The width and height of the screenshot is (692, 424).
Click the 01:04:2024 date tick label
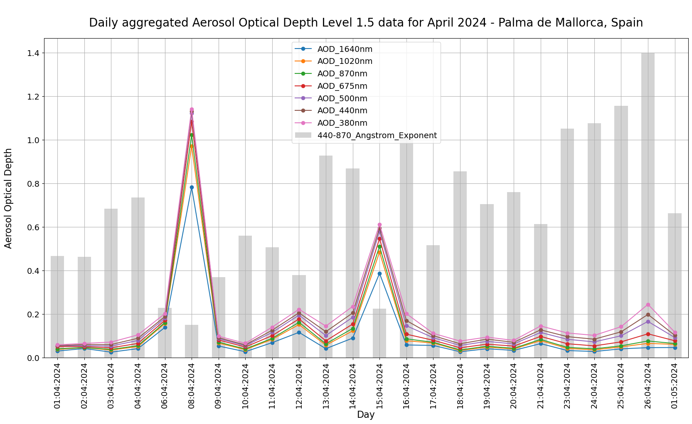[57, 386]
